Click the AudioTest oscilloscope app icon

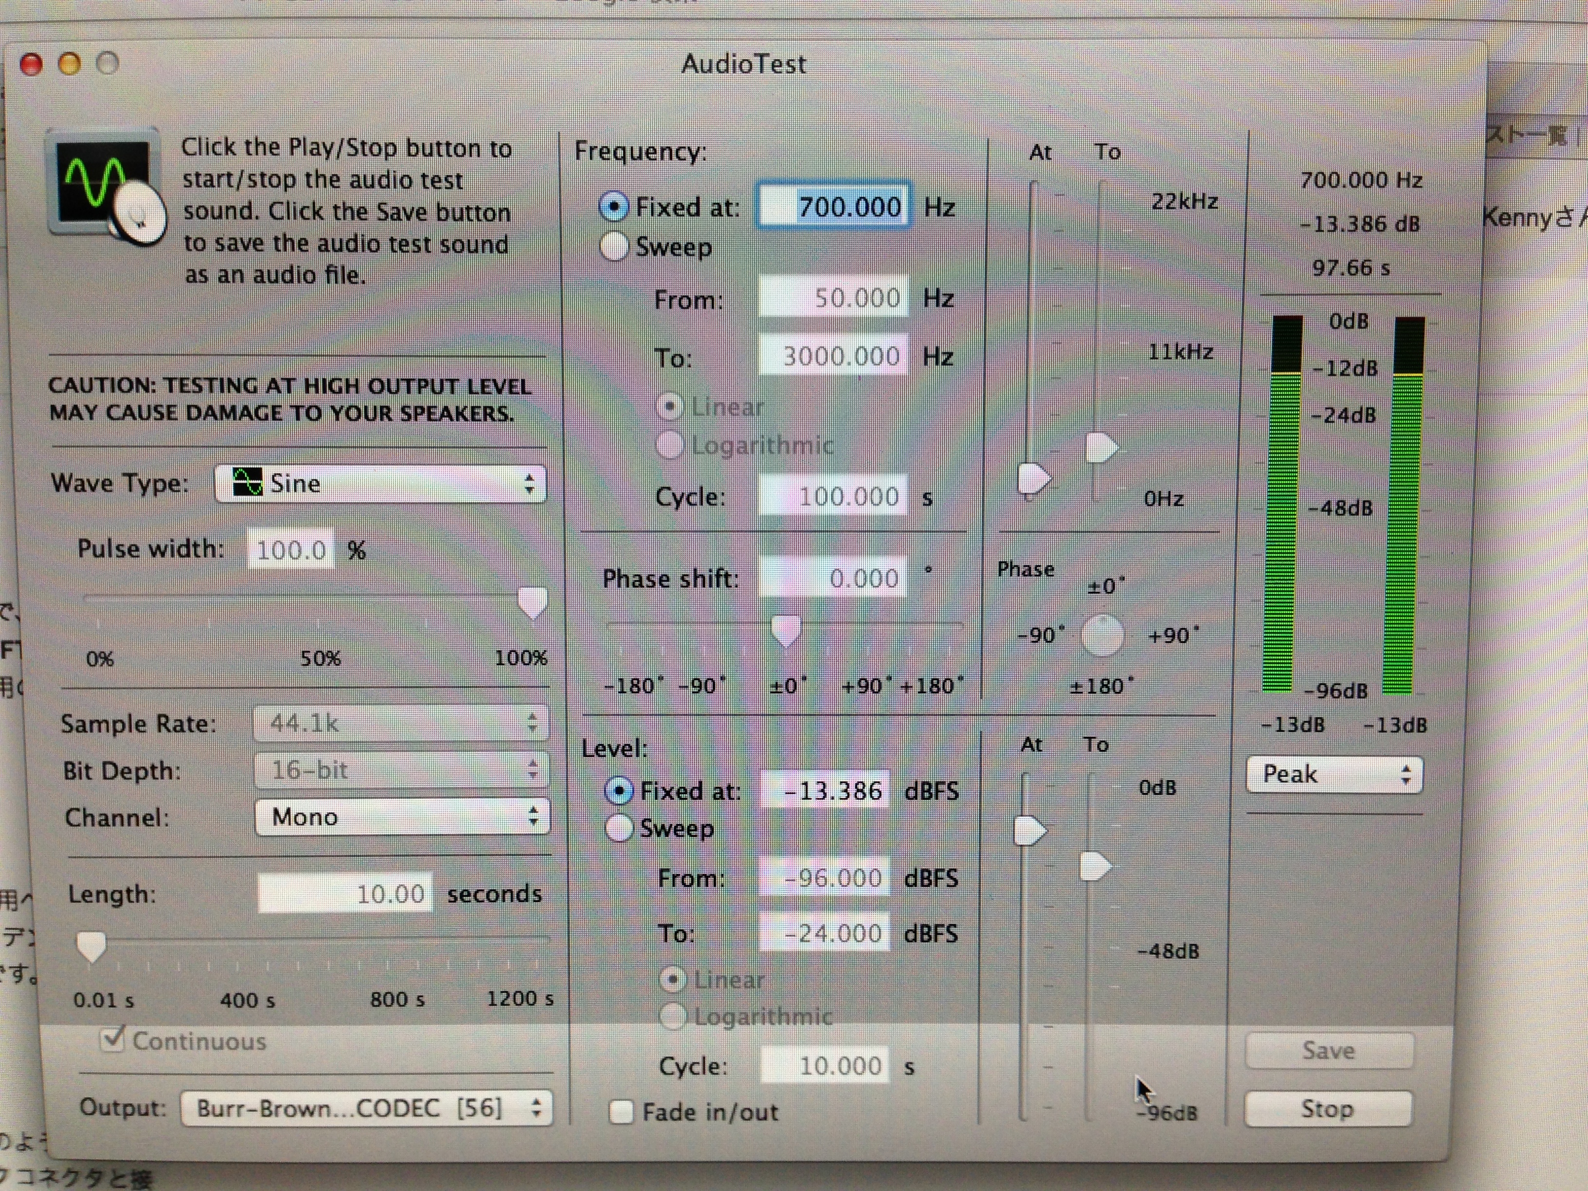107,188
